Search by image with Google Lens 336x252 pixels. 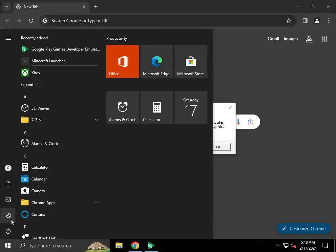tap(250, 122)
